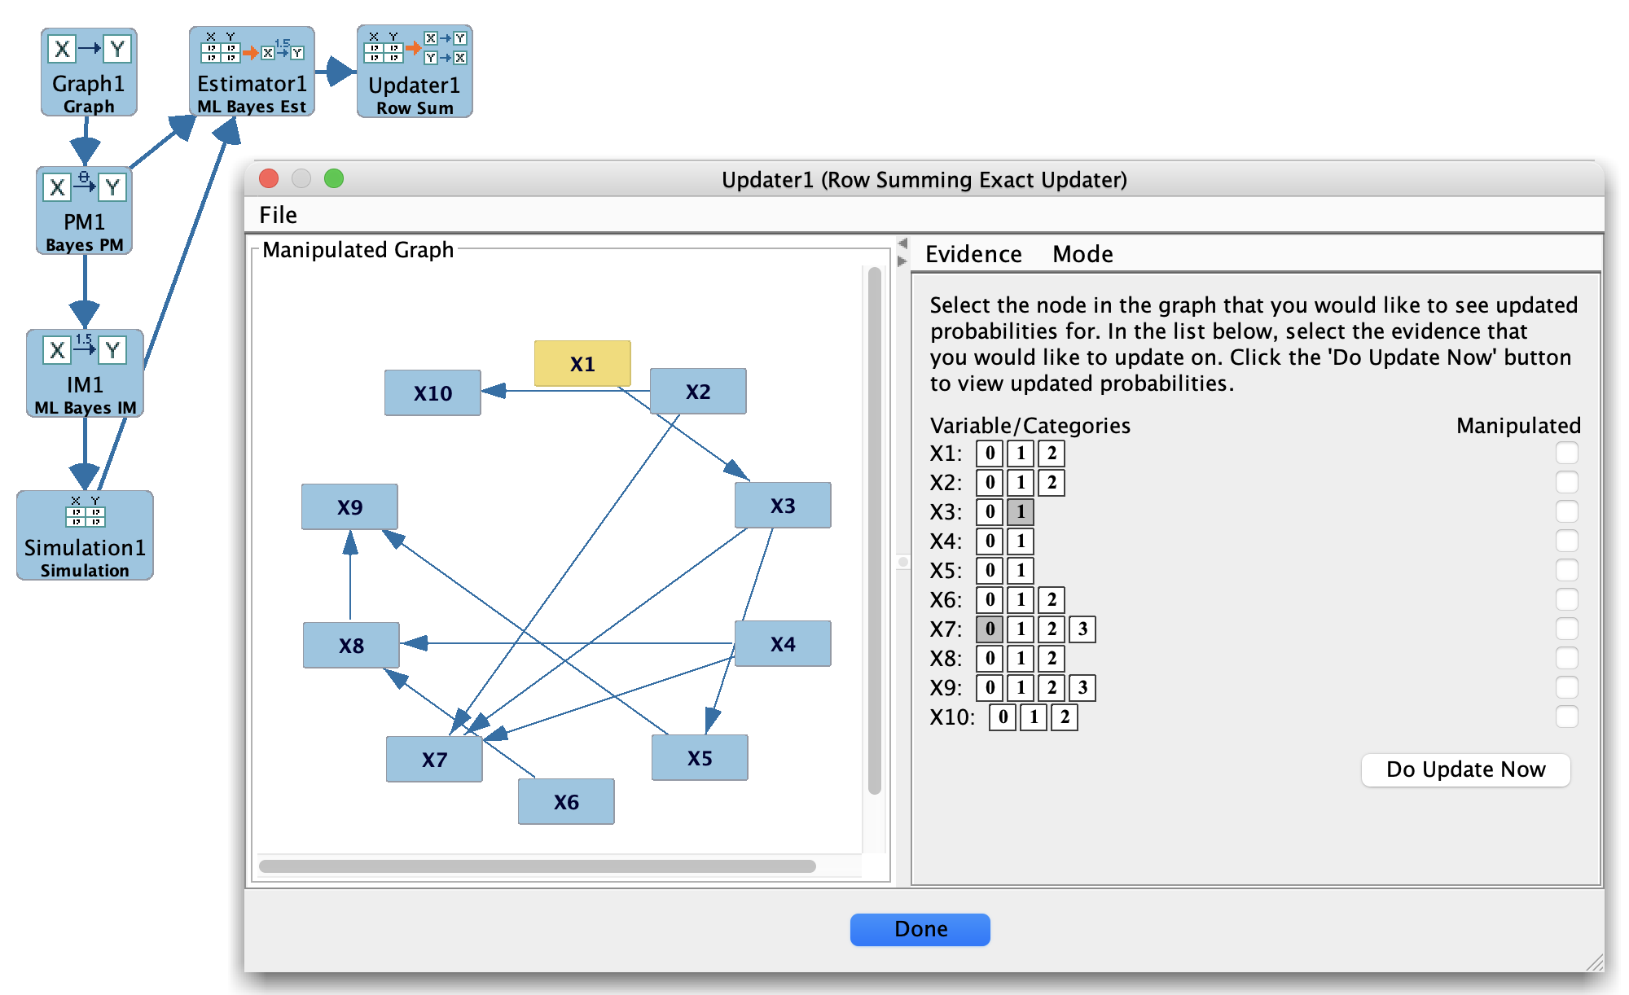
Task: Open the File menu
Action: point(278,215)
